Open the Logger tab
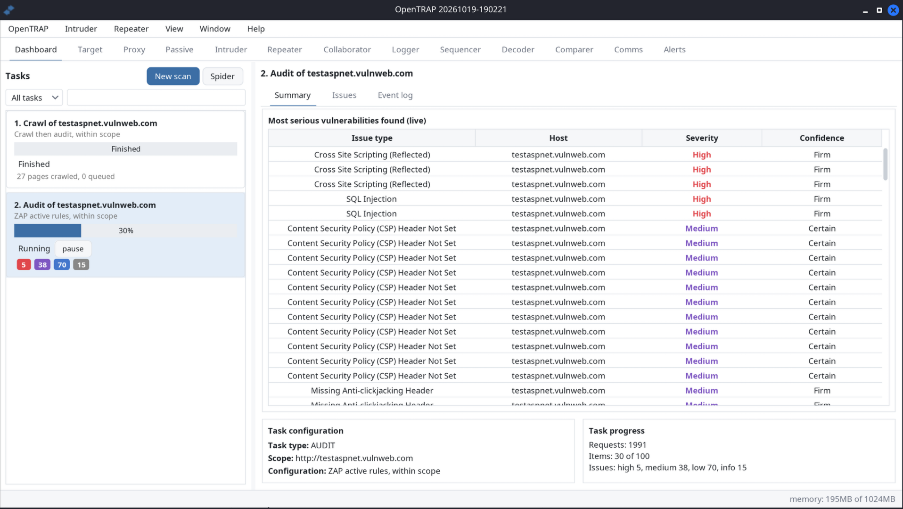 [405, 49]
